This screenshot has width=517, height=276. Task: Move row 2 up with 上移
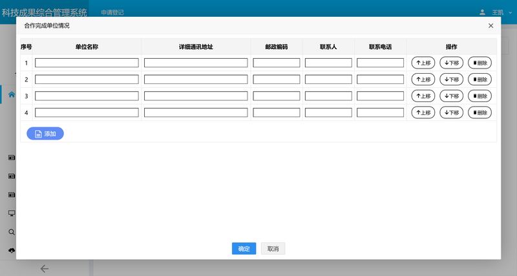423,79
